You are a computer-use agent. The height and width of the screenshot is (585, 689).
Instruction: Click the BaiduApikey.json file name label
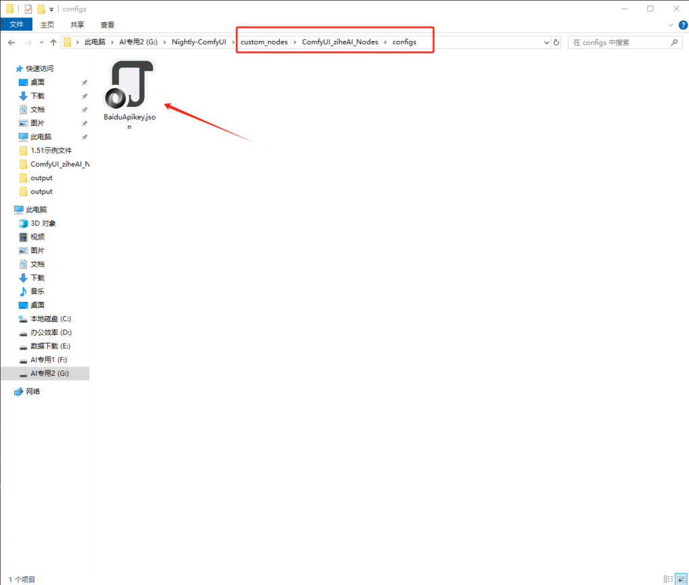130,122
